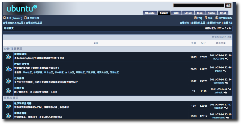The height and width of the screenshot is (125, 242).
Task: Open 华中校区 subforum link
Action: pos(59,72)
